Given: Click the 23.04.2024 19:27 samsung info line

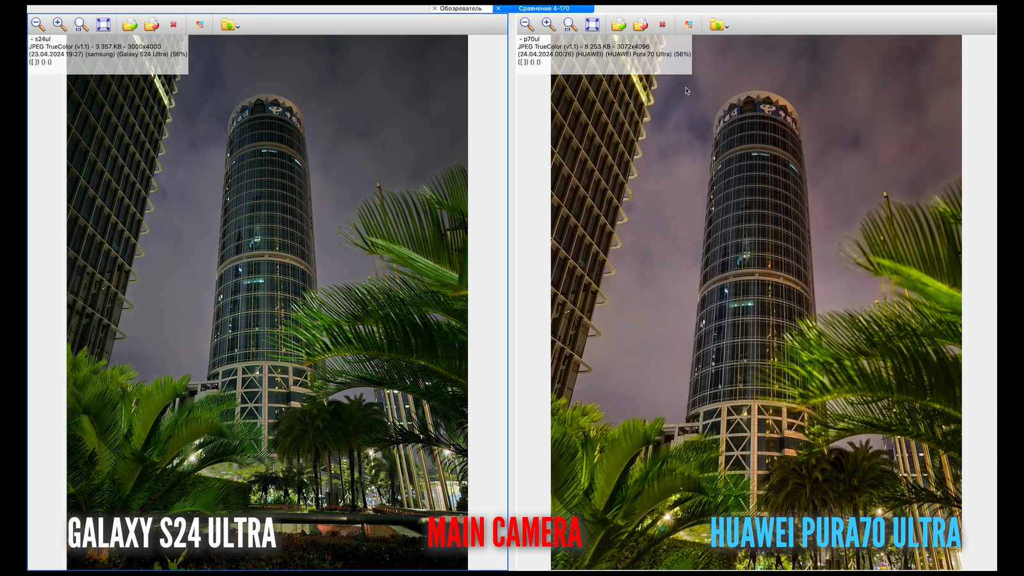Looking at the screenshot, I should [108, 54].
